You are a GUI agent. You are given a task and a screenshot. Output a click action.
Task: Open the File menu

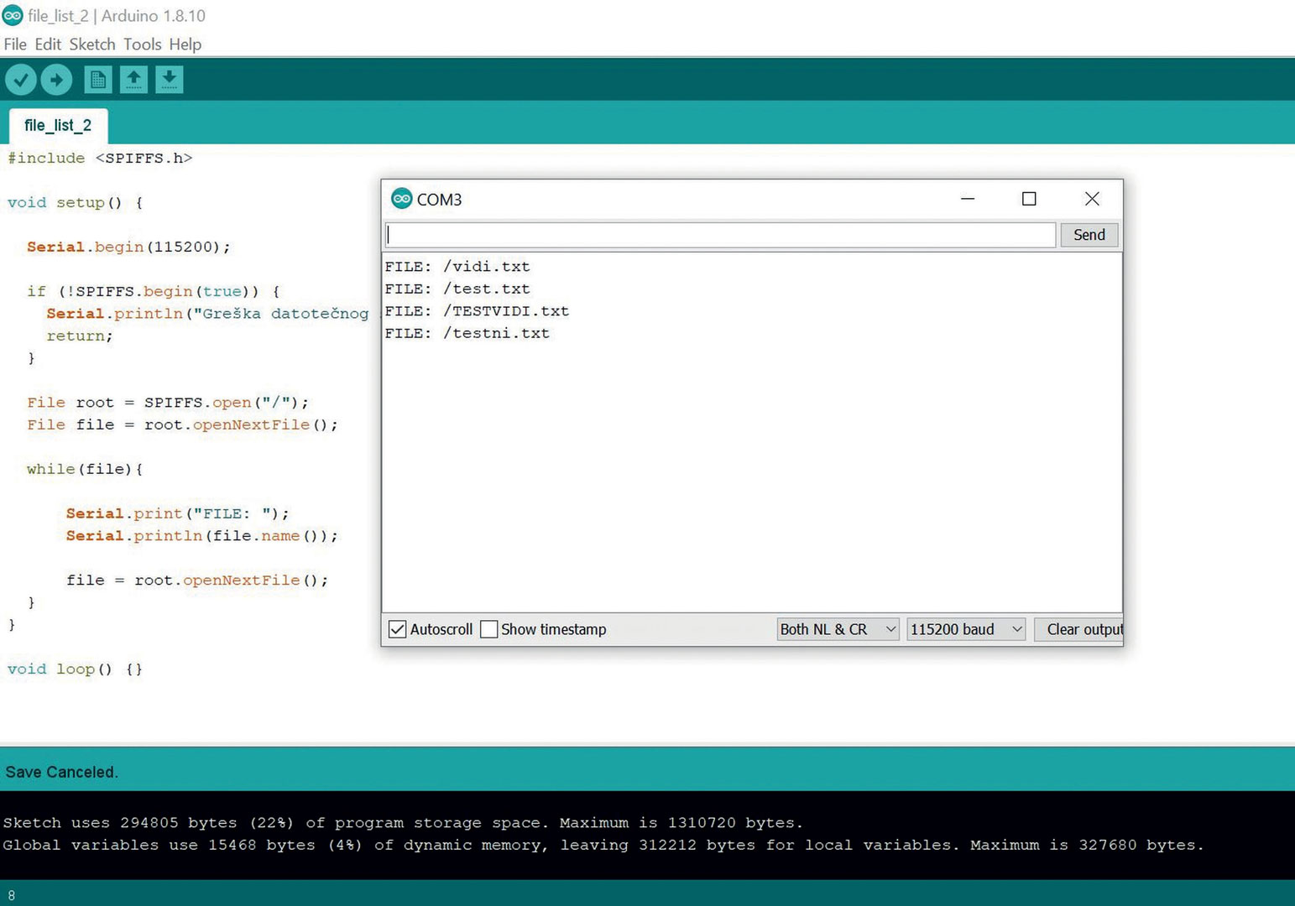pyautogui.click(x=15, y=44)
